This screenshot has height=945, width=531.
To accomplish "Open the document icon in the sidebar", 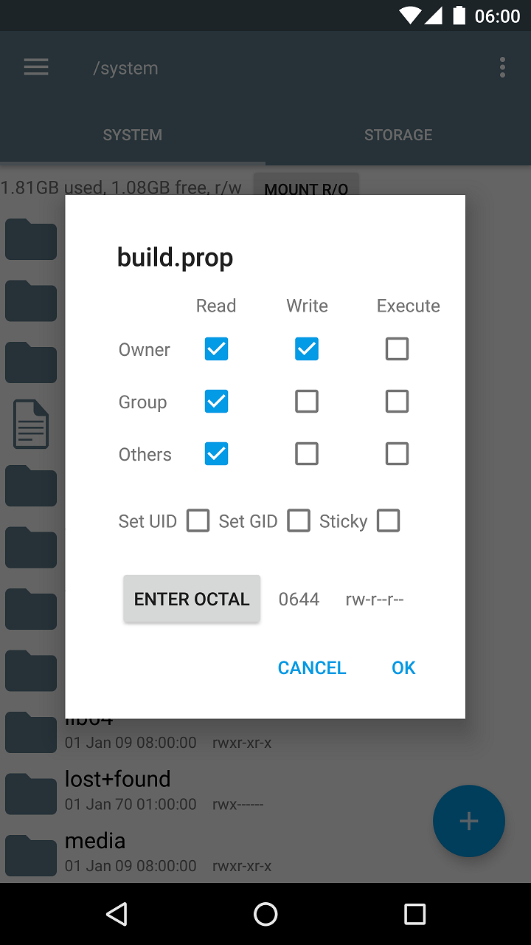I will (x=30, y=424).
